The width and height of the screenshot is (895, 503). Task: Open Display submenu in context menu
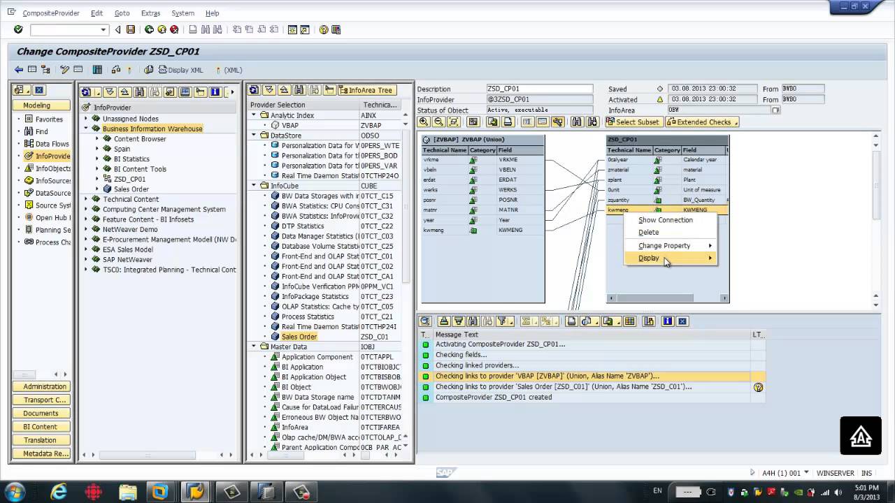coord(670,258)
